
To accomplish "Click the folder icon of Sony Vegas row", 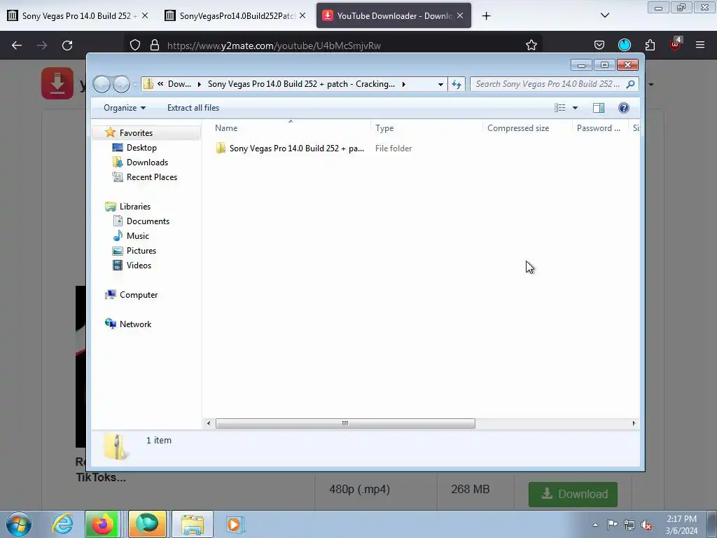I will pos(221,149).
